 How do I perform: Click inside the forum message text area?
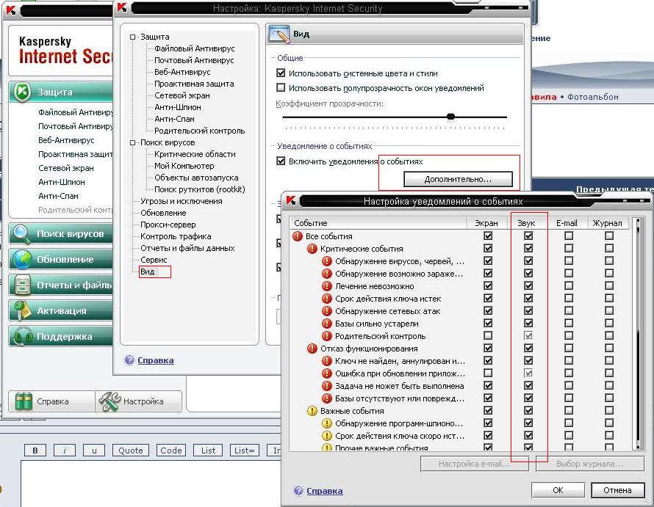point(150,484)
